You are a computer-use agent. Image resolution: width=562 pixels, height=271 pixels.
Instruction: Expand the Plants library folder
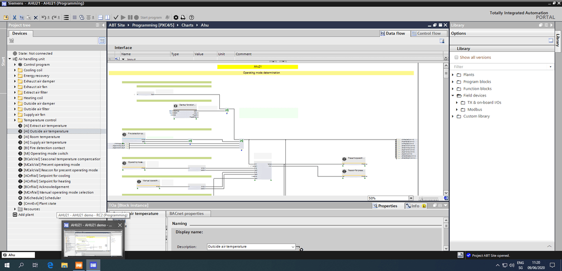[x=453, y=75]
